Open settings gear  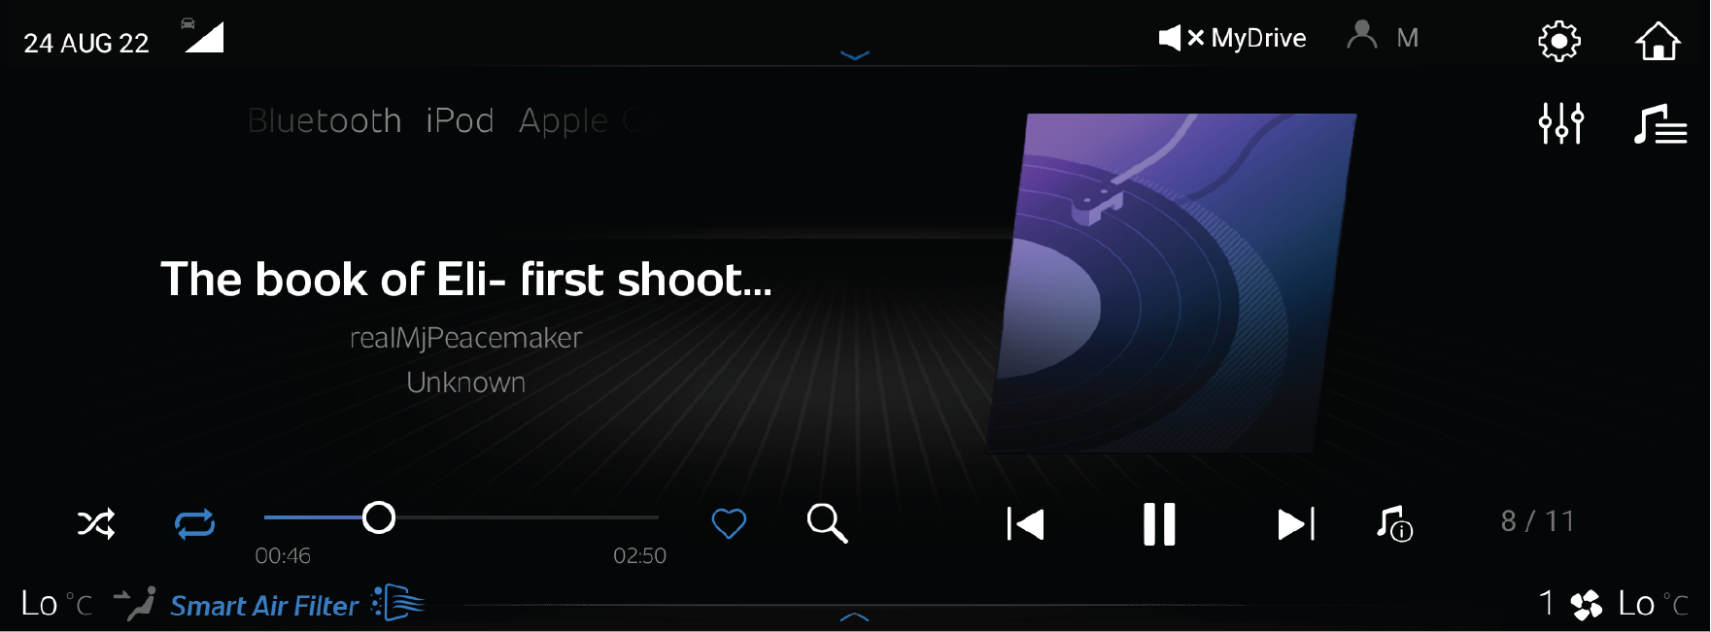[x=1559, y=42]
